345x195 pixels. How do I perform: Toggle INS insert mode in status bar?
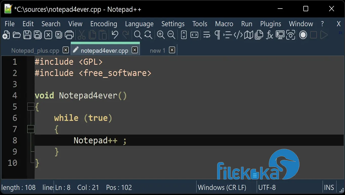click(x=329, y=188)
